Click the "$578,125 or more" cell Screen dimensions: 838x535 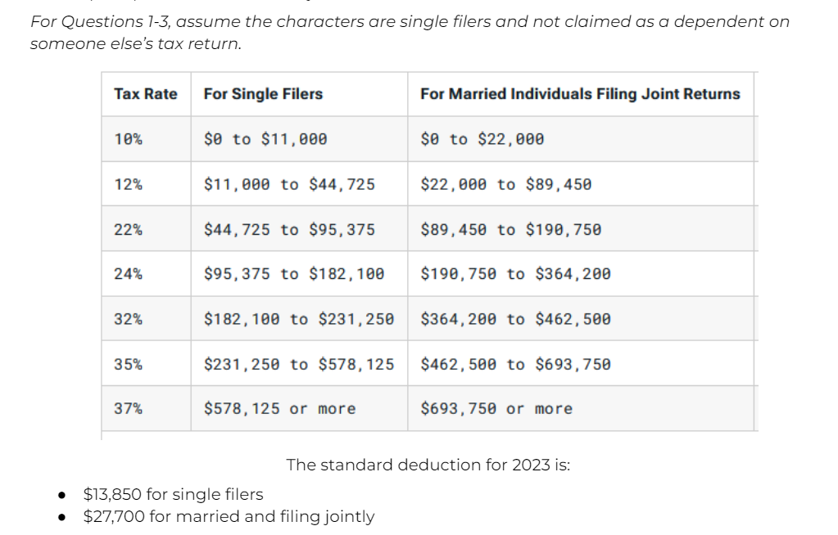tap(279, 409)
